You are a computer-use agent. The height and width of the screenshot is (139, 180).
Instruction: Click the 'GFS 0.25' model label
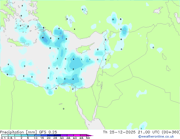pos(48,132)
